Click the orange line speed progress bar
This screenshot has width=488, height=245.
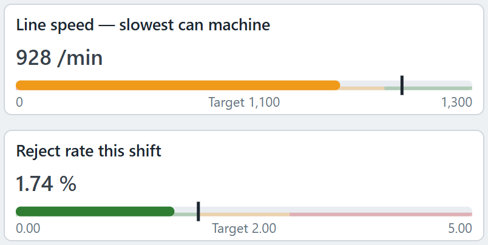(178, 86)
